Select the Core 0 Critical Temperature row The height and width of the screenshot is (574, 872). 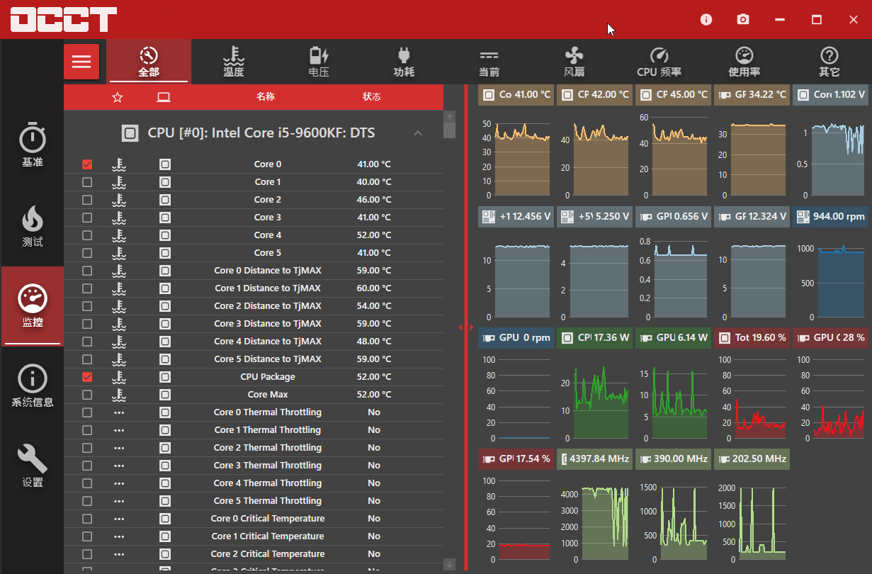pos(254,519)
